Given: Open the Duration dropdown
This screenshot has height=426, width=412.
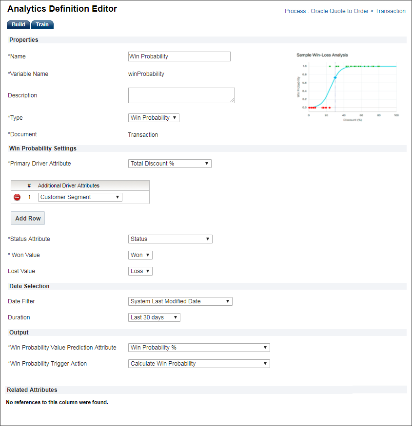Looking at the screenshot, I should click(x=154, y=317).
